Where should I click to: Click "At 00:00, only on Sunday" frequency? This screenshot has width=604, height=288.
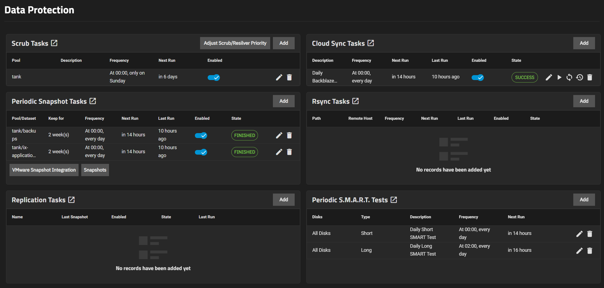click(127, 77)
